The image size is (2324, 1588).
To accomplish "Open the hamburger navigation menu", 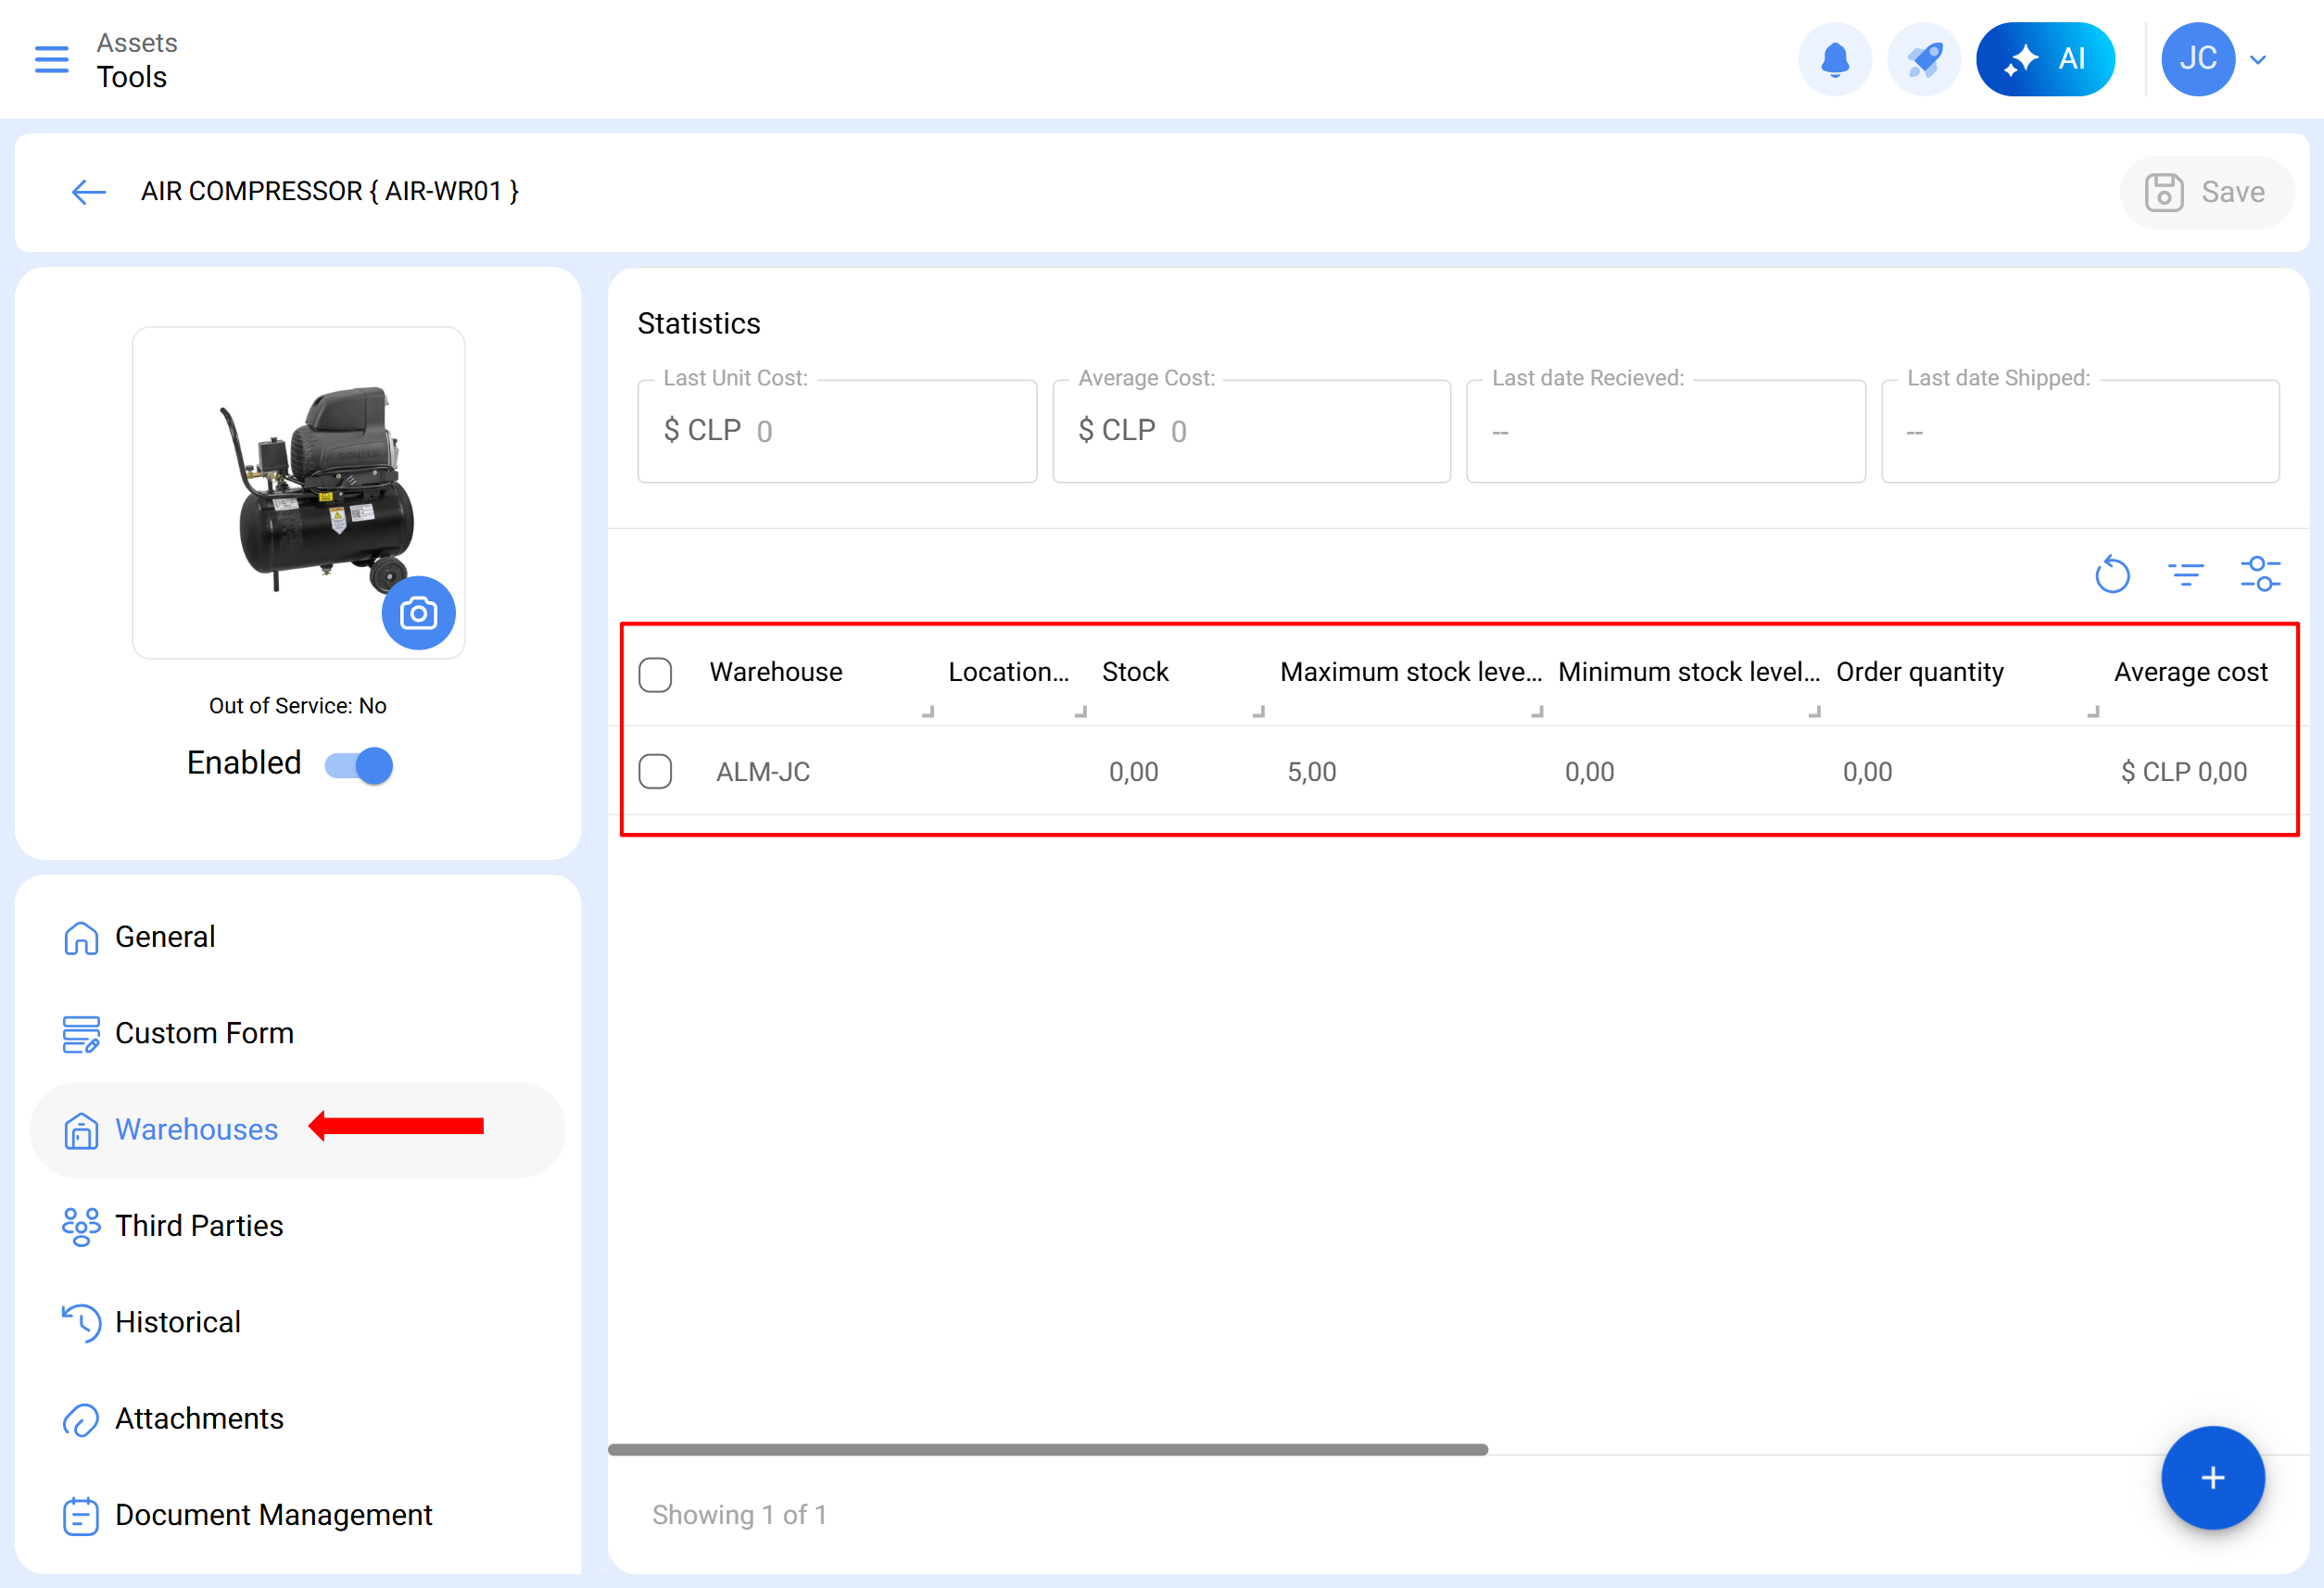I will (51, 59).
